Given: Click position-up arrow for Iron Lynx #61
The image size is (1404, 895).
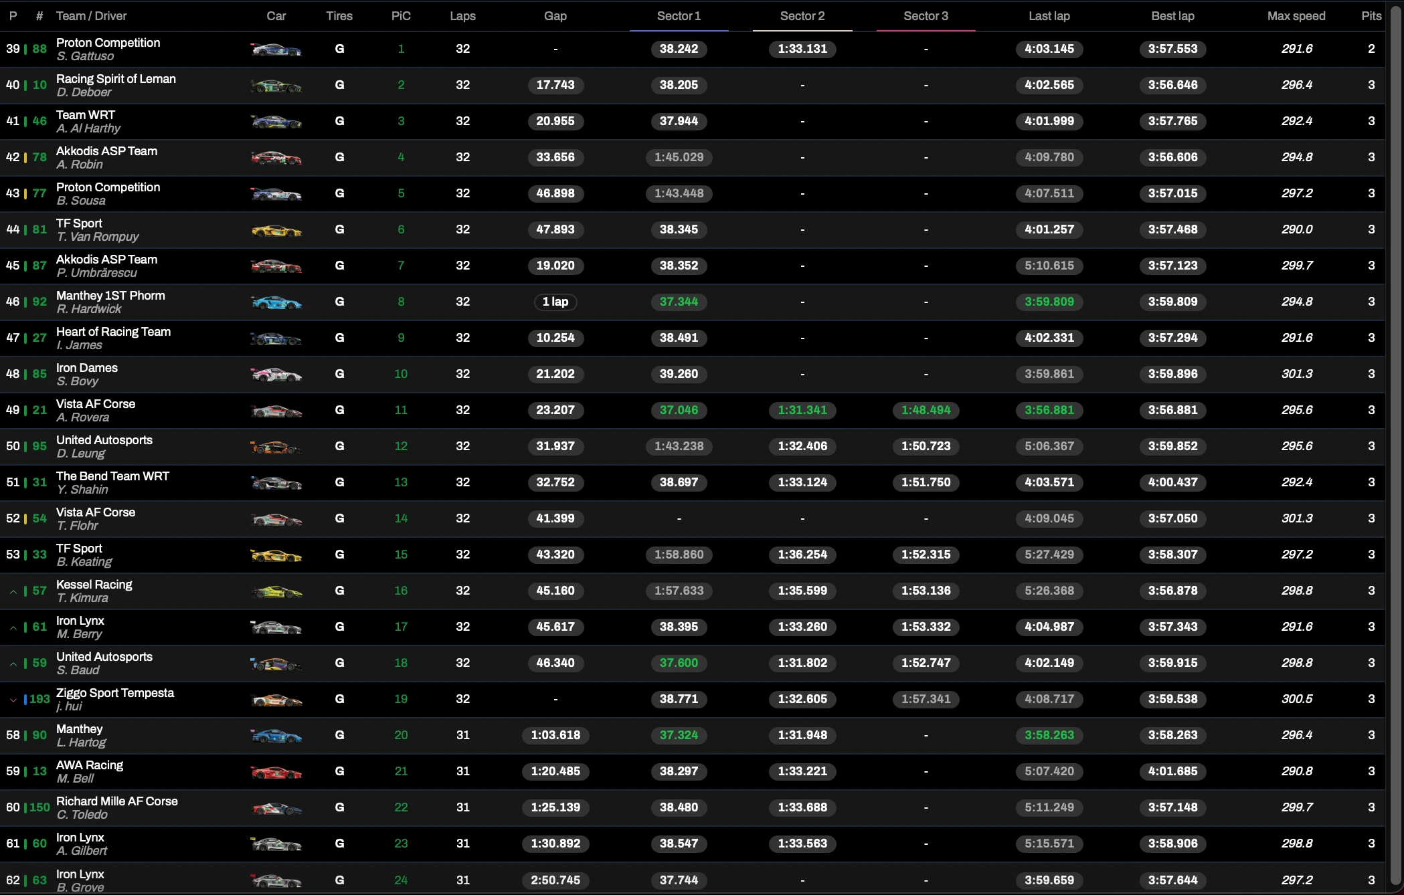Looking at the screenshot, I should 13,627.
